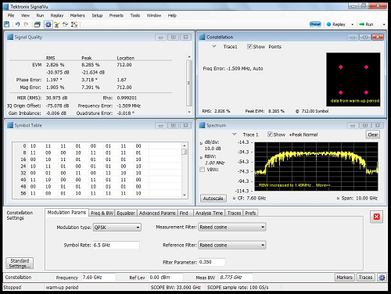Open the File menu
The image size is (391, 294).
tap(11, 16)
